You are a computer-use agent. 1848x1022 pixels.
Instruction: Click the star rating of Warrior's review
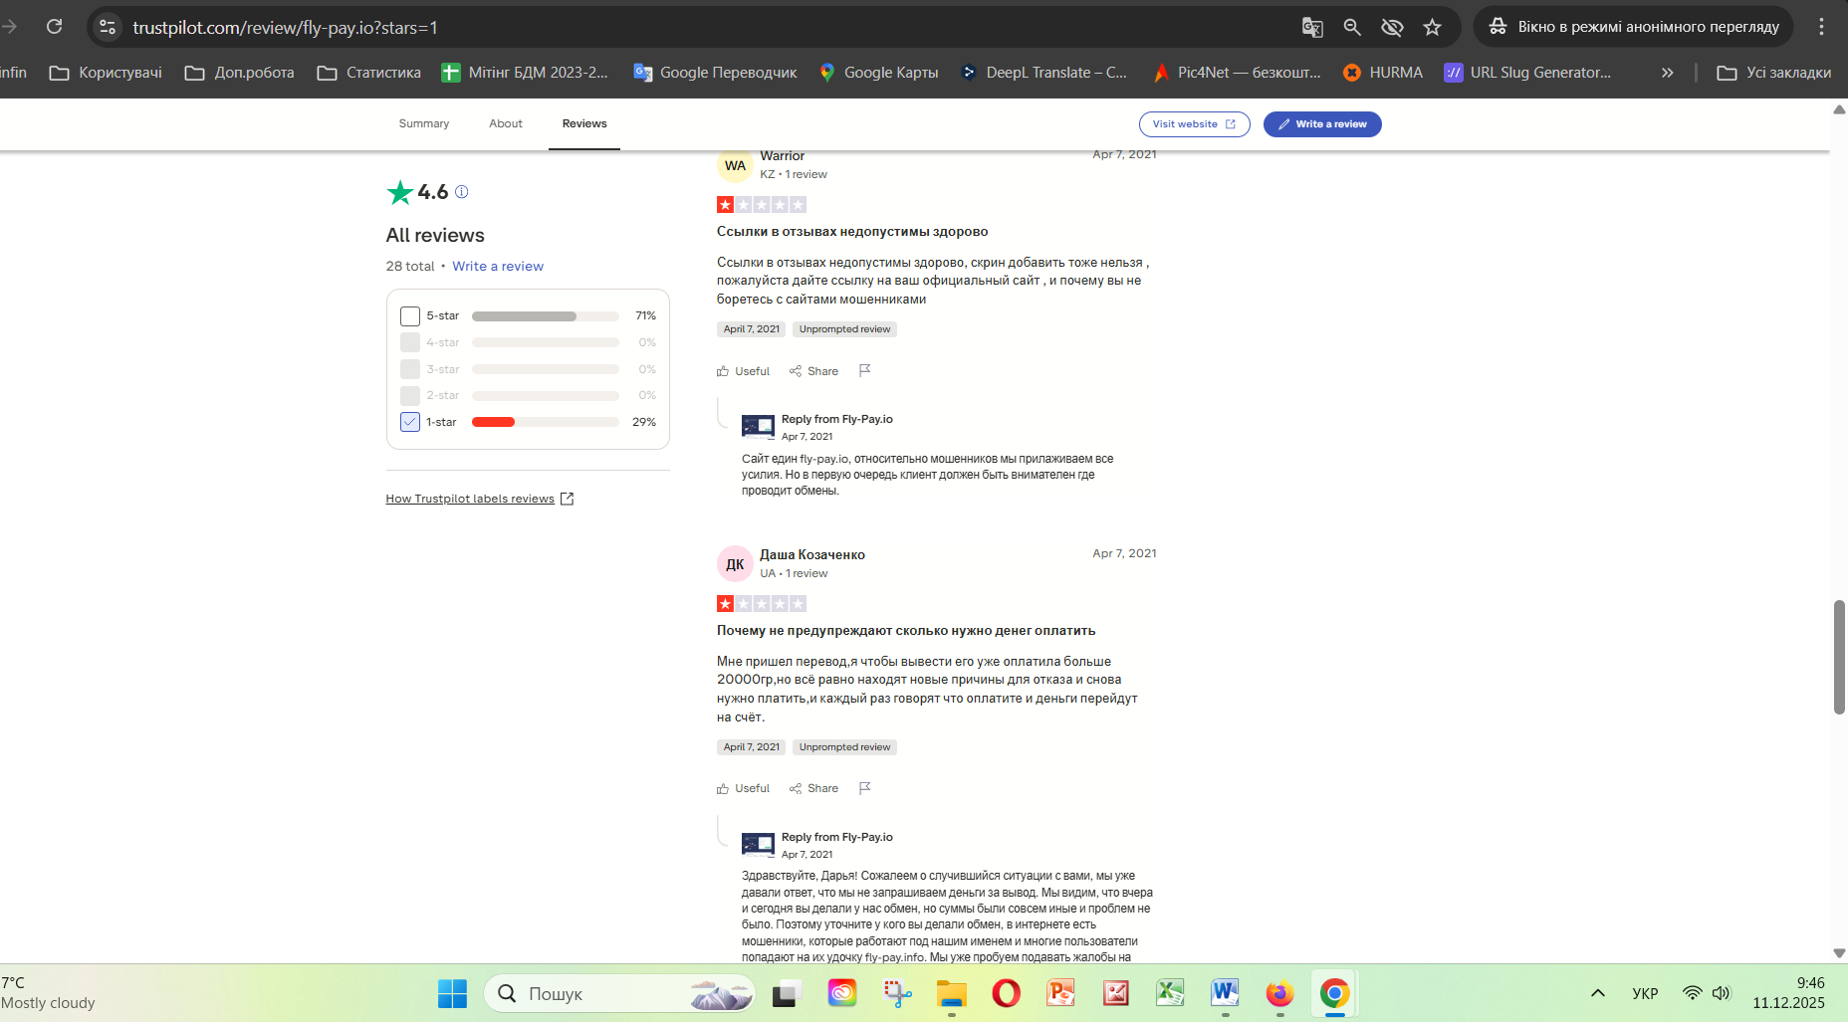pyautogui.click(x=762, y=205)
